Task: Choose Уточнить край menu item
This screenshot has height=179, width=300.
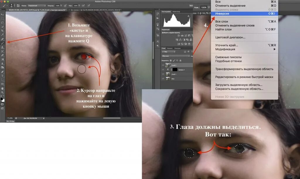Action: [245, 45]
